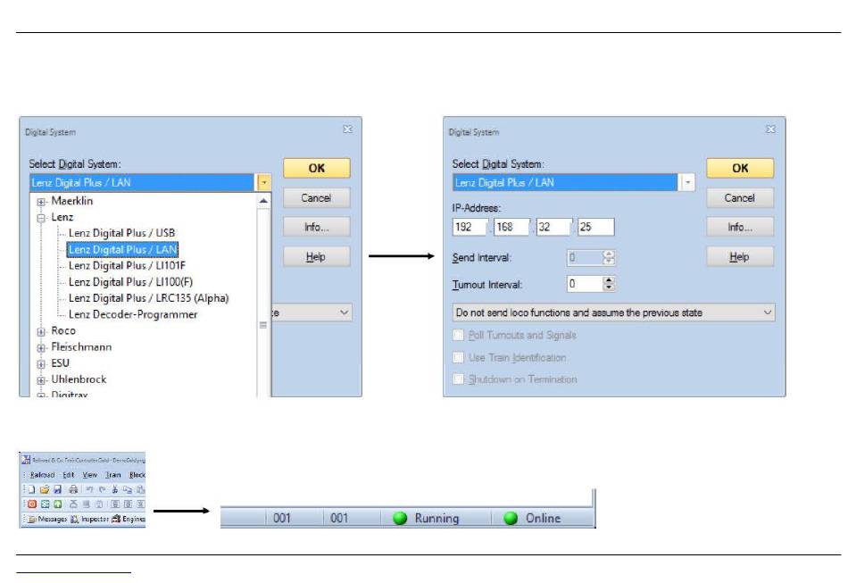Select Lenz Digital Plus / USB
Image resolution: width=848 pixels, height=583 pixels.
(x=121, y=233)
